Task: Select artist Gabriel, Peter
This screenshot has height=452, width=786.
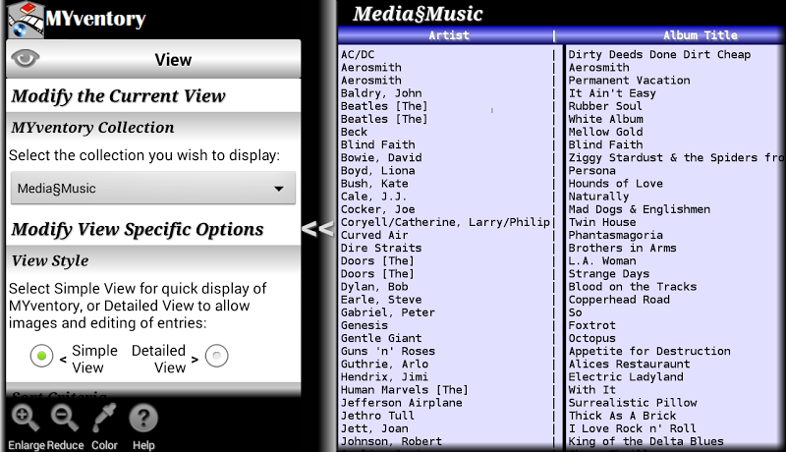Action: 388,312
